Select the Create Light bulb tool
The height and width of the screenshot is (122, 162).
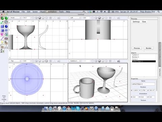[x=2, y=43]
